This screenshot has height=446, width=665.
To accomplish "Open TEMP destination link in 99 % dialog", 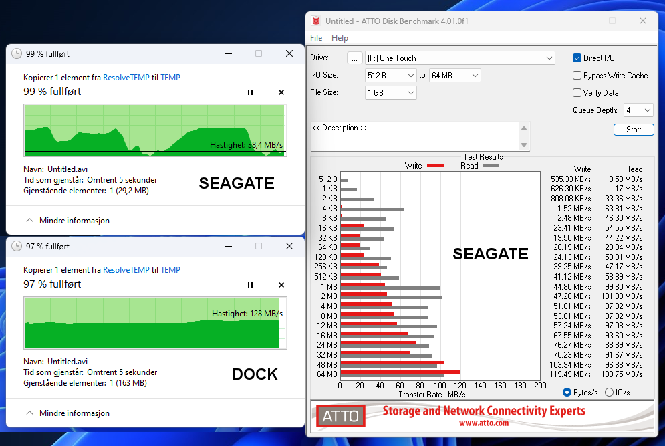I will (170, 78).
